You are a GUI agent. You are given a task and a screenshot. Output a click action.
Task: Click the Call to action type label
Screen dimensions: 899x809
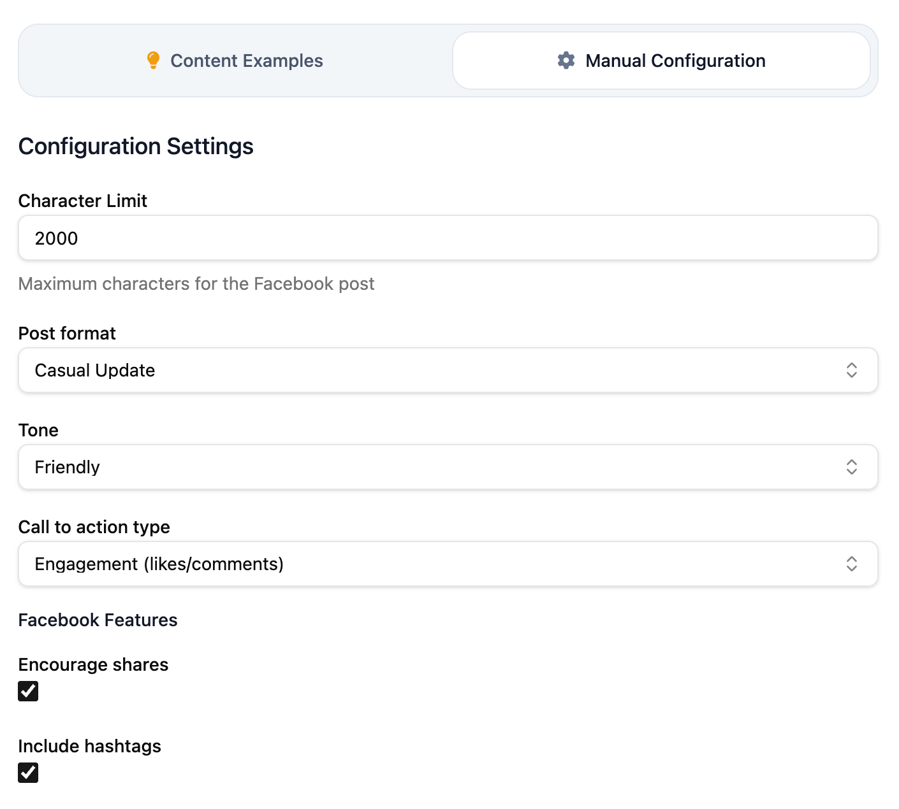[x=94, y=527]
